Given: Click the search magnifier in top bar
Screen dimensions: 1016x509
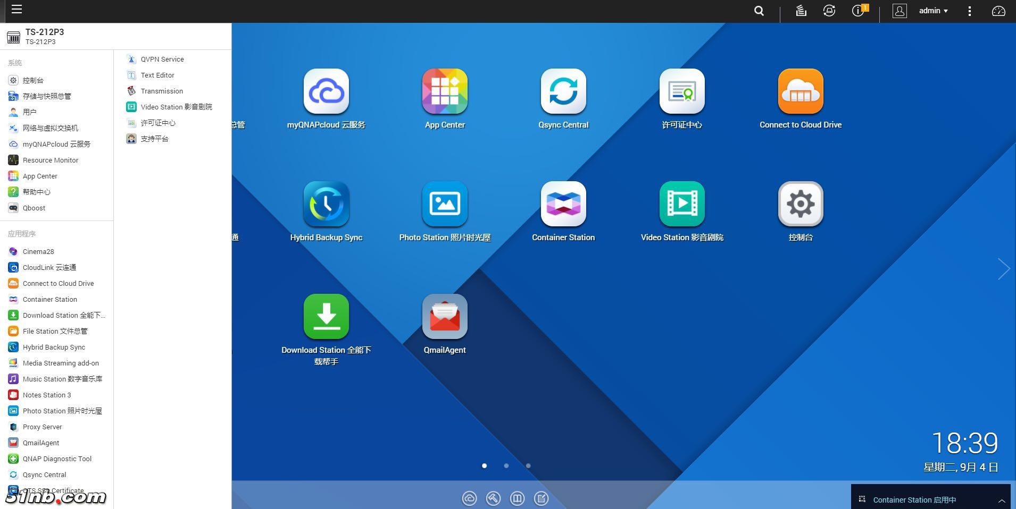Looking at the screenshot, I should coord(759,11).
